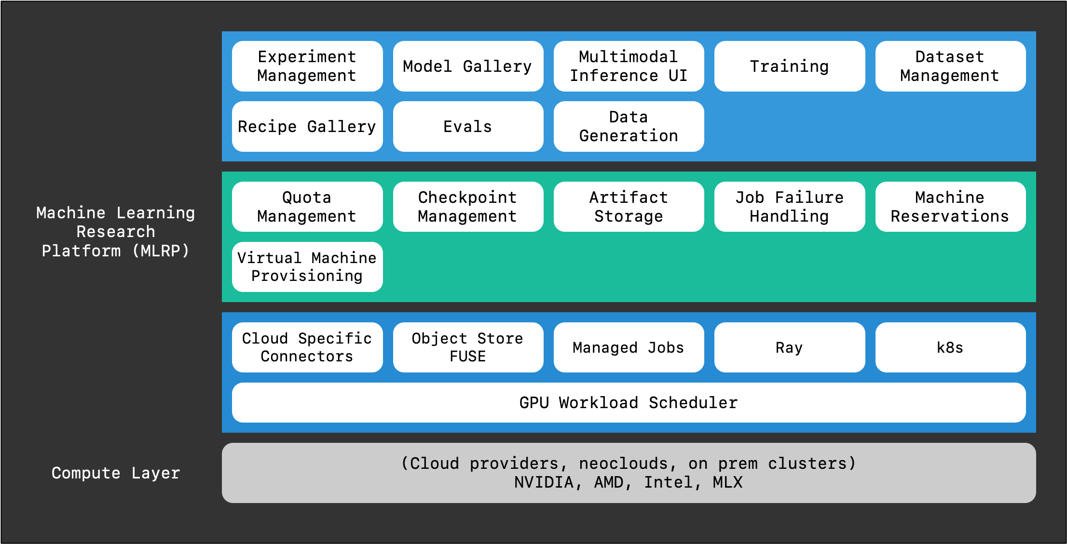Image resolution: width=1067 pixels, height=544 pixels.
Task: Click the Quota Management box
Action: point(307,207)
